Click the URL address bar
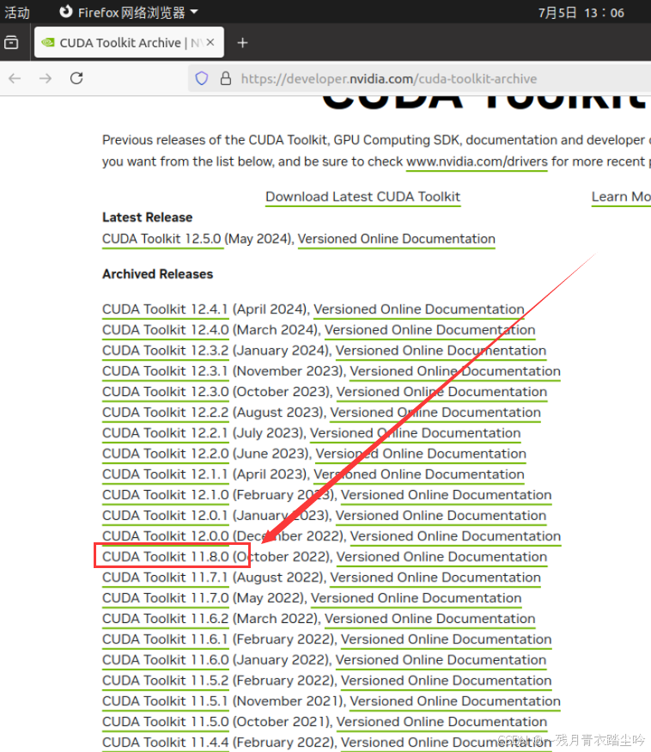The image size is (651, 752). tap(429, 78)
